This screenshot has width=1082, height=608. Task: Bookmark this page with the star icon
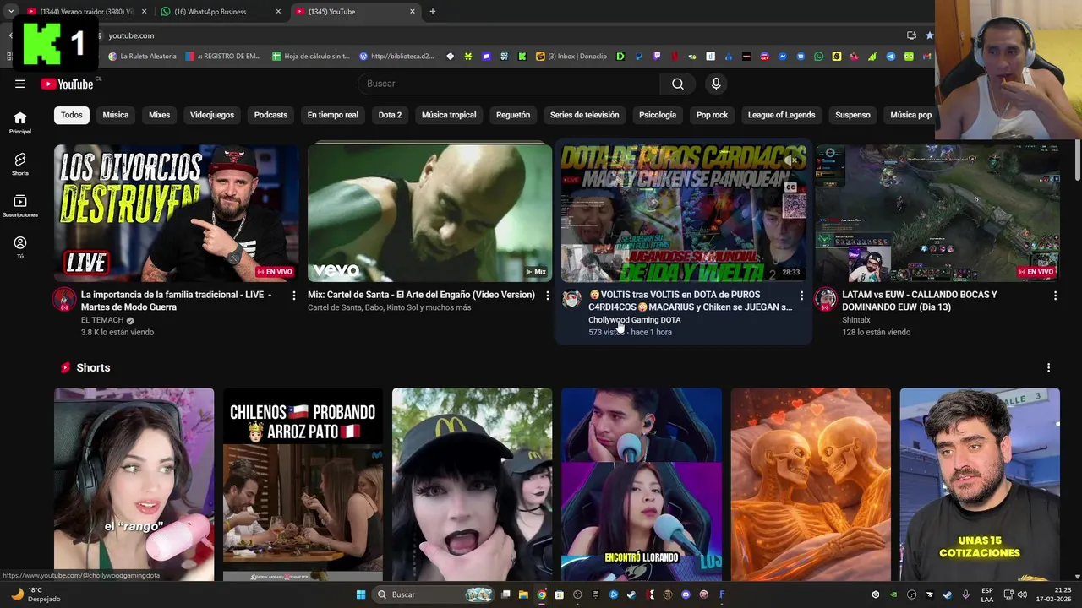(x=929, y=35)
